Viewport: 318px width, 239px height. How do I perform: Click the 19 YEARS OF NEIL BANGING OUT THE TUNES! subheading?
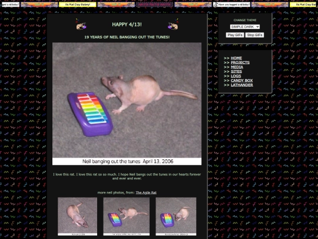pos(127,37)
